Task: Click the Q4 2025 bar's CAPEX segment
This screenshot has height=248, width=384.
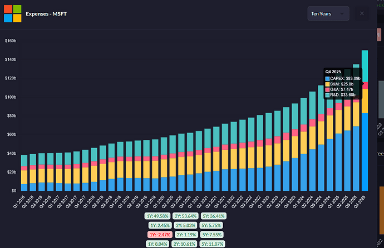Action: tap(365, 152)
